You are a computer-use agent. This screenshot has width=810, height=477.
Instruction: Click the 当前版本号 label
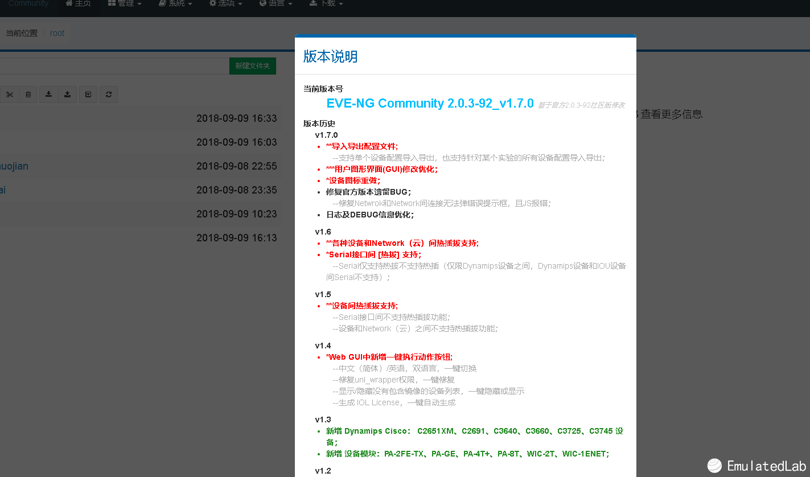[x=323, y=89]
